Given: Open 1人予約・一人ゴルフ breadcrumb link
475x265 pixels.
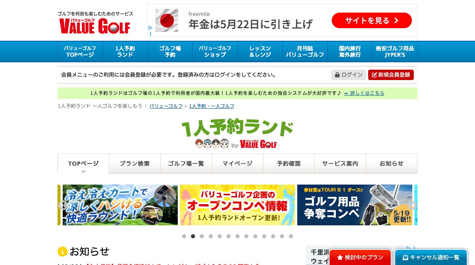Looking at the screenshot, I should (x=212, y=106).
